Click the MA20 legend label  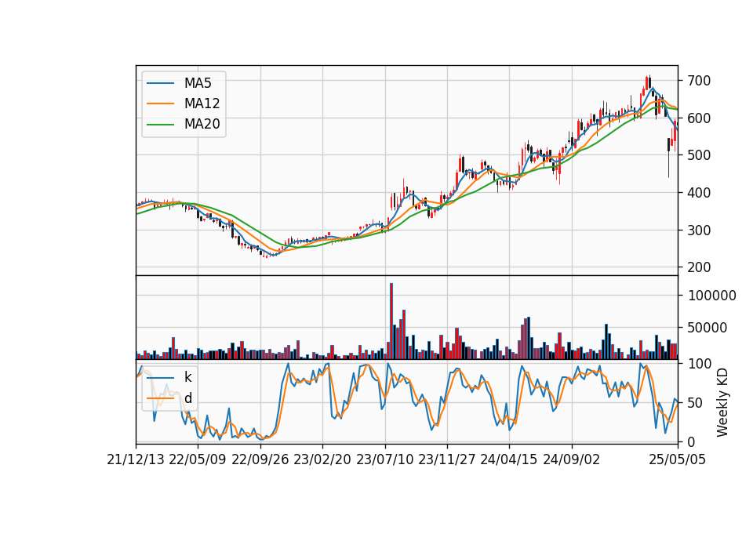click(202, 125)
